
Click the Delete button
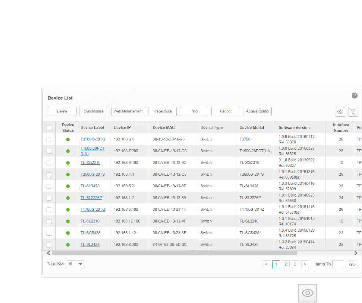62,111
